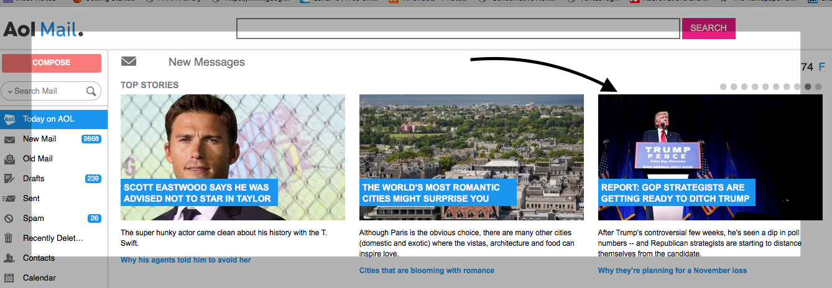The image size is (832, 288).
Task: Expand the Search Mail options chevron
Action: (9, 91)
